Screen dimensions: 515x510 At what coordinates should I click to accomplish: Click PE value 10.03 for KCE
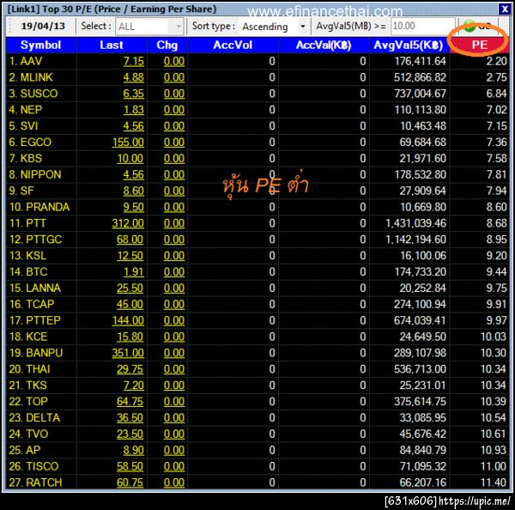tap(494, 337)
